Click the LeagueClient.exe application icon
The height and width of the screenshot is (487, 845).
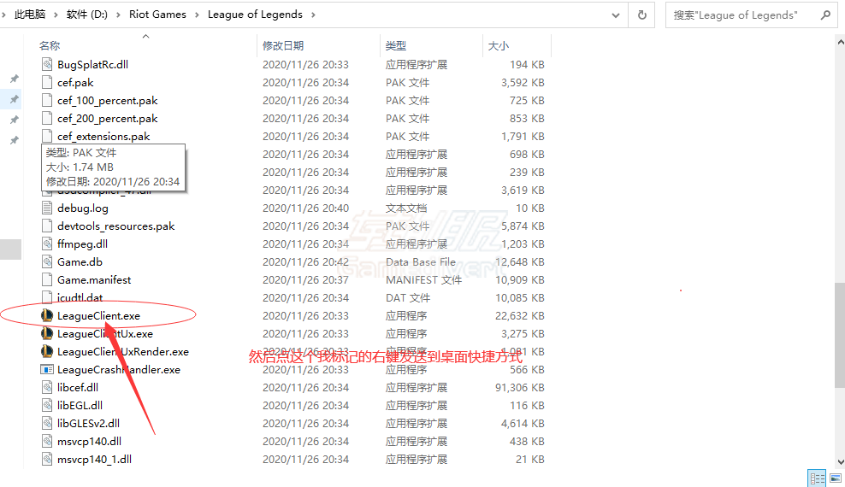pyautogui.click(x=47, y=316)
